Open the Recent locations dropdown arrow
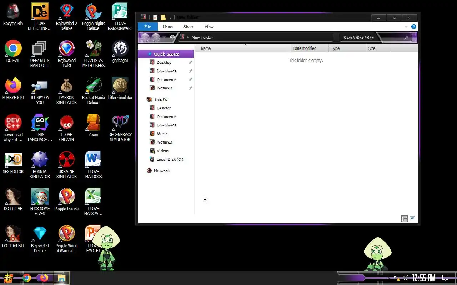Viewport: 457px width, 285px height. (164, 37)
